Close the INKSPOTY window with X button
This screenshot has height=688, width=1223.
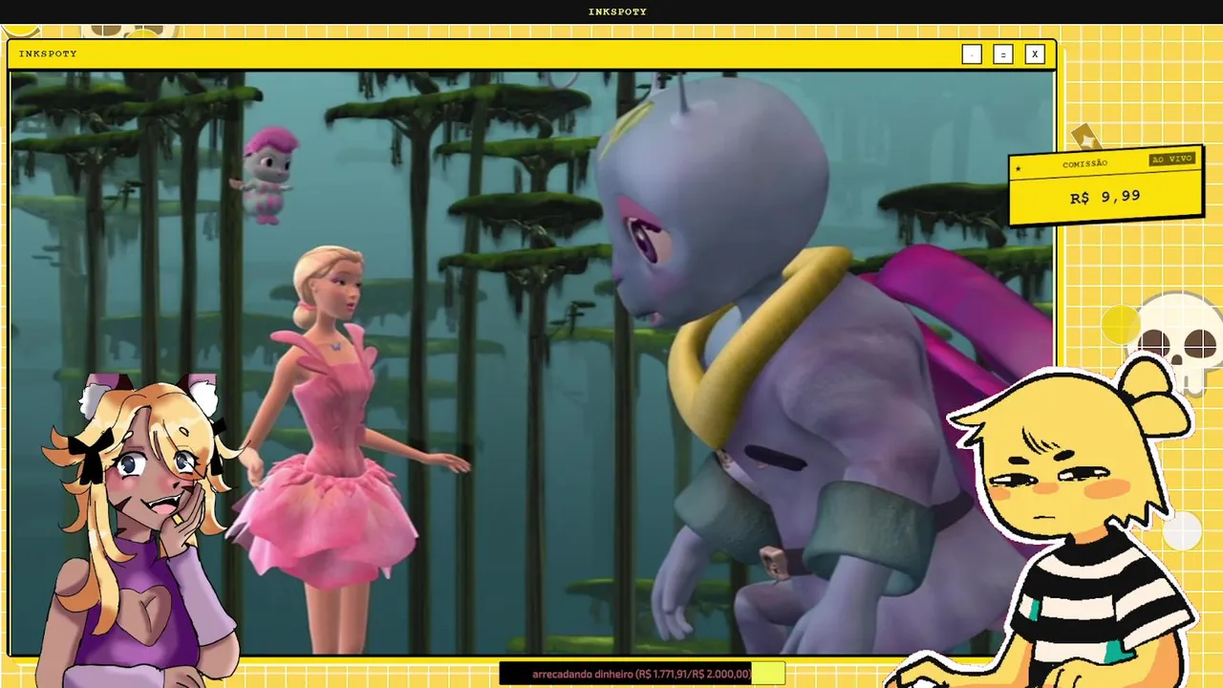point(1035,54)
